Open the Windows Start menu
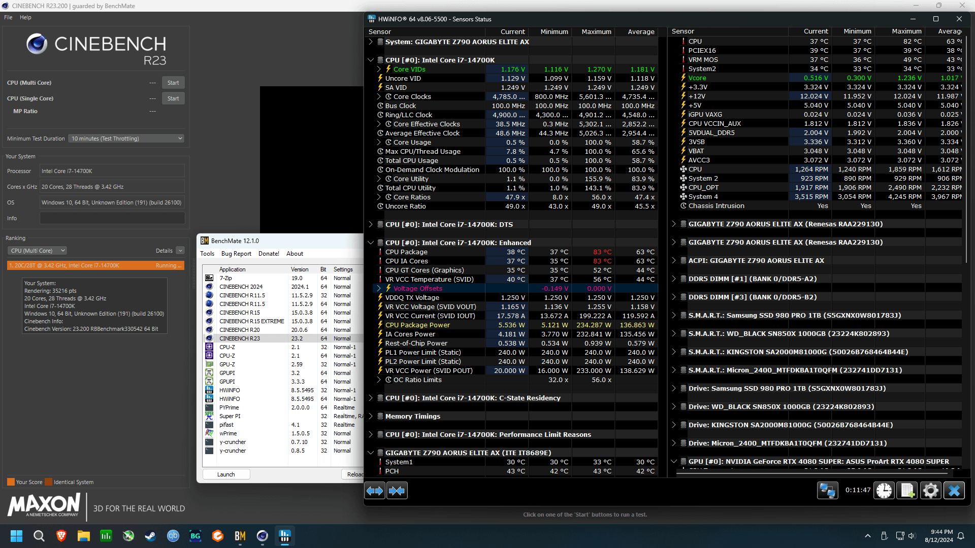This screenshot has height=548, width=975. (16, 536)
